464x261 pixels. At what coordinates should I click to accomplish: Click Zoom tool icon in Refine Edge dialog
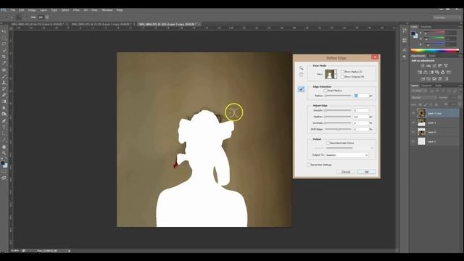pyautogui.click(x=301, y=68)
